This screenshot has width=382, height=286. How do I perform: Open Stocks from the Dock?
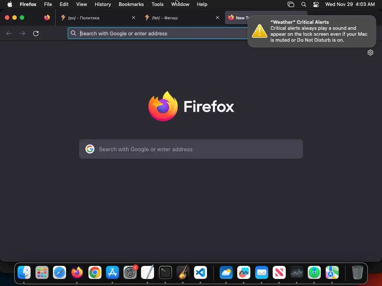coord(297,272)
